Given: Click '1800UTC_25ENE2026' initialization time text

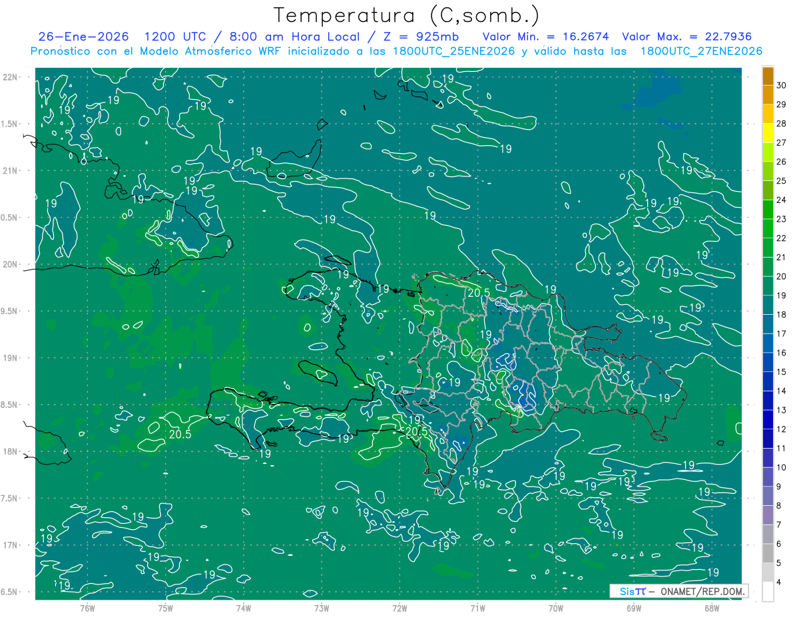Looking at the screenshot, I should coord(454,51).
